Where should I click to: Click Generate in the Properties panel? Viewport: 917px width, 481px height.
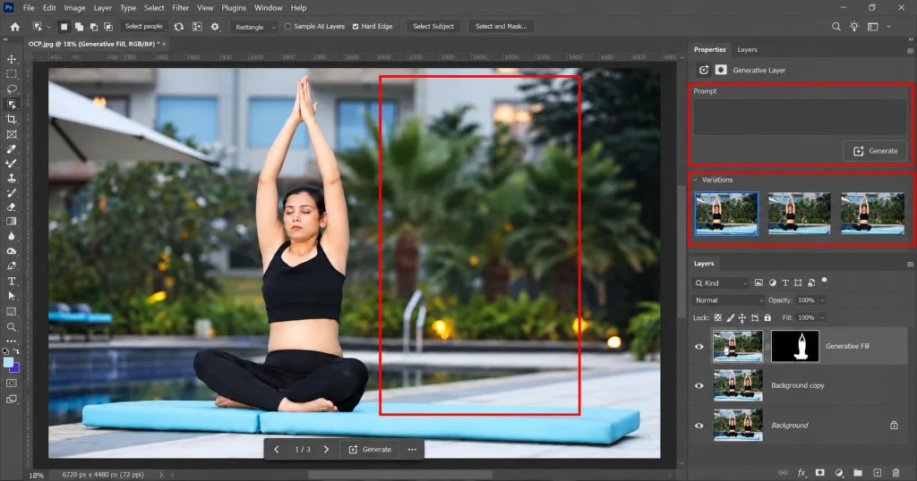[876, 150]
